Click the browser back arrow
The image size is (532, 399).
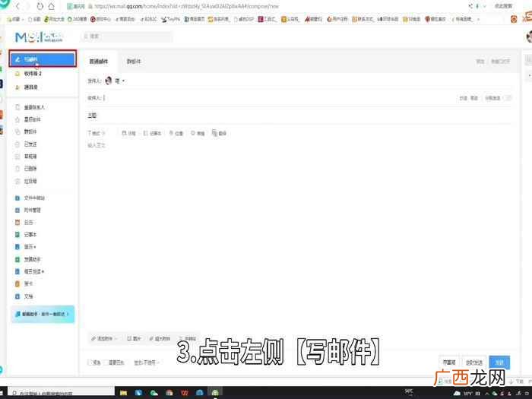[x=17, y=6]
